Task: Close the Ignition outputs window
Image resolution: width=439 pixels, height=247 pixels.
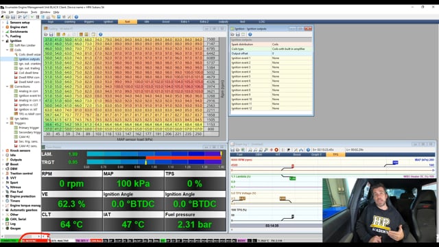Action: click(308, 29)
